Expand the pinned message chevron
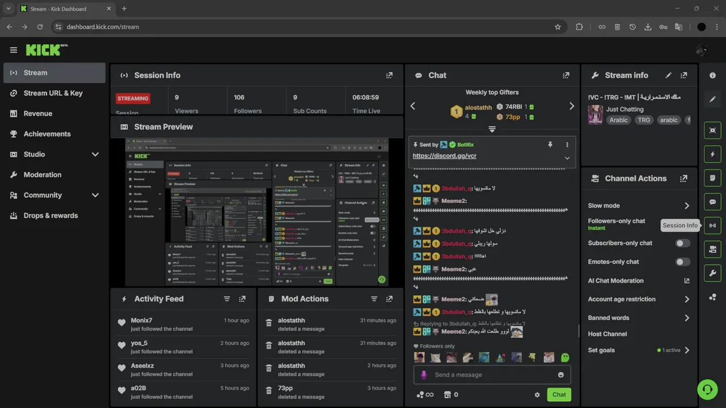Screen dimensions: 726x408 click(x=567, y=158)
